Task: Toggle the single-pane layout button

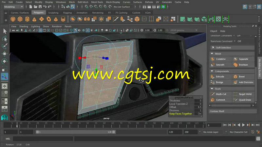Action: click(5, 86)
